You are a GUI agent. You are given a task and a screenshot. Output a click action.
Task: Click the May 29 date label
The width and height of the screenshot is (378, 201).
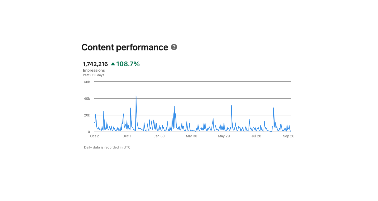pos(224,136)
